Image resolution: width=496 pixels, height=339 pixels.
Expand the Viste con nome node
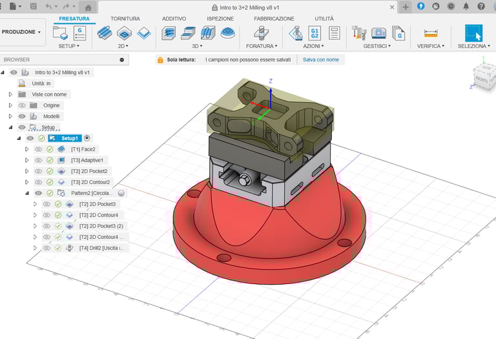pyautogui.click(x=10, y=94)
